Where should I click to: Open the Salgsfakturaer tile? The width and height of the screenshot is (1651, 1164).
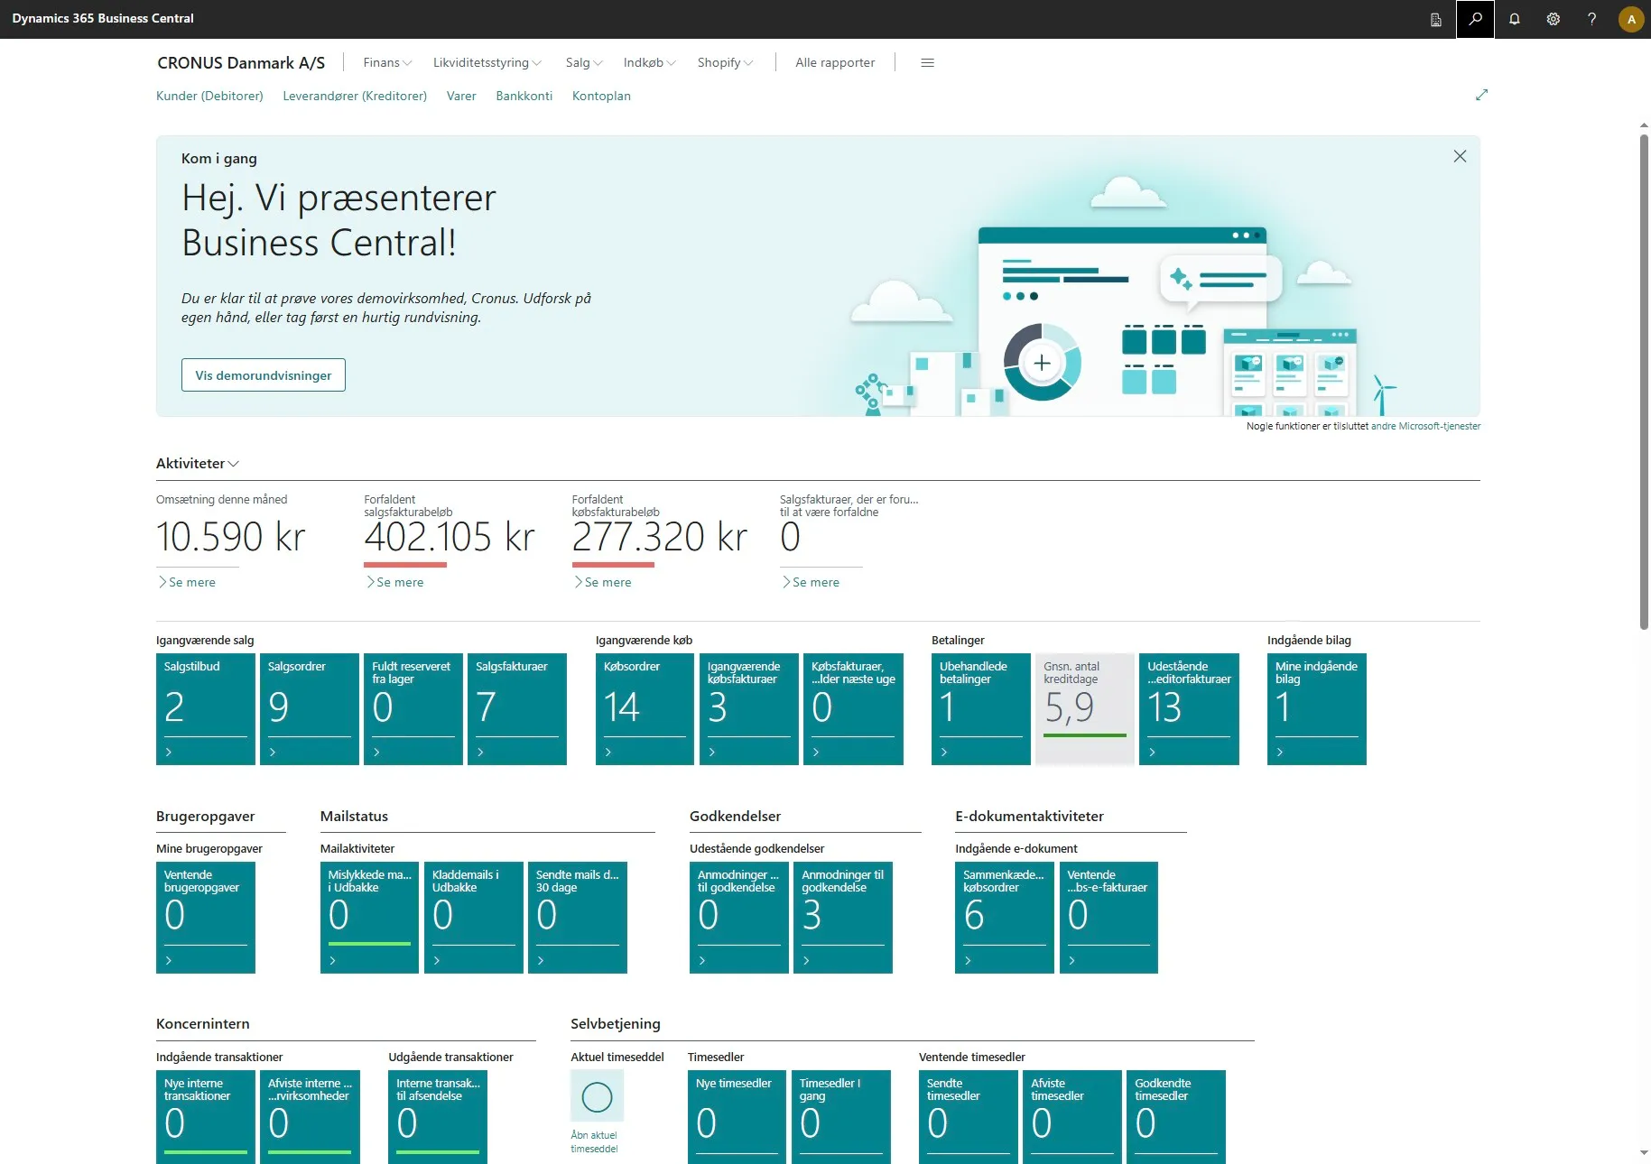(x=517, y=709)
